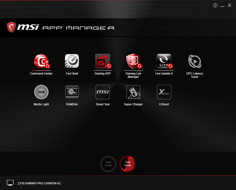This screenshot has width=236, height=190.
Task: Select the RAMDisk chip icon
Action: pyautogui.click(x=72, y=92)
